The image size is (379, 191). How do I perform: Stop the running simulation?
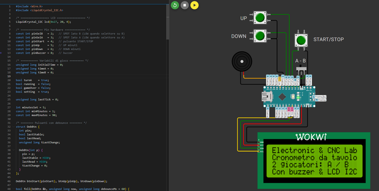pyautogui.click(x=185, y=5)
